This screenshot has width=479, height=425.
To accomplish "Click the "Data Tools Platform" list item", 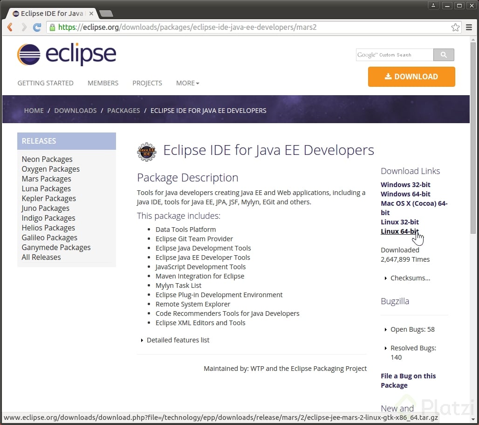I will click(x=186, y=230).
